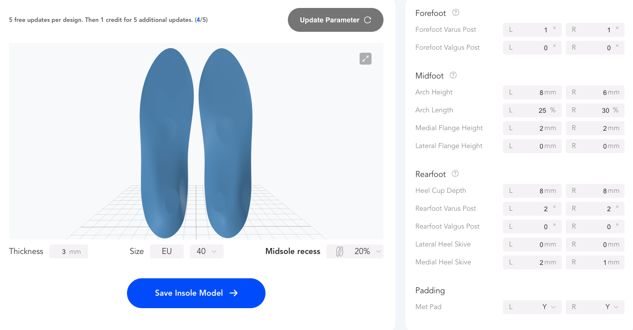Edit the left Arch Height value
633x330 pixels.
(x=532, y=92)
